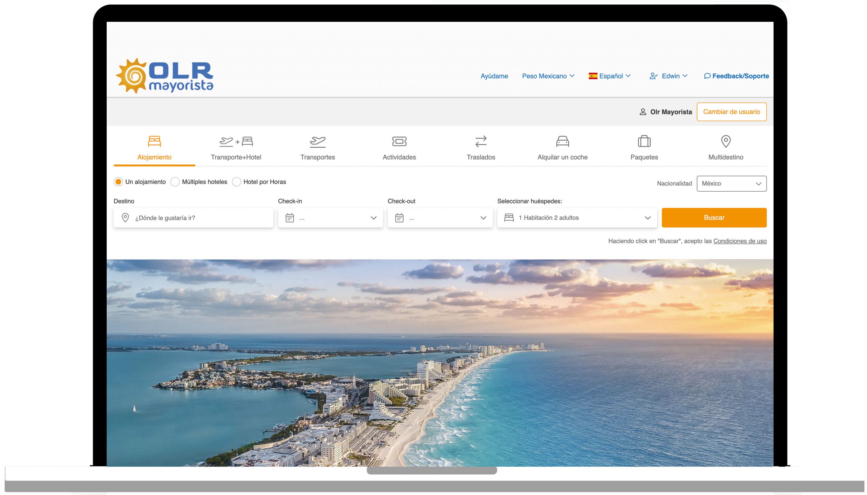
Task: Click the Paquetes suitcase icon
Action: (644, 141)
